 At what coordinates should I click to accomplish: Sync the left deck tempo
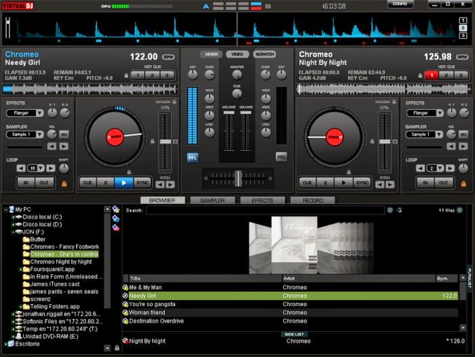(142, 183)
